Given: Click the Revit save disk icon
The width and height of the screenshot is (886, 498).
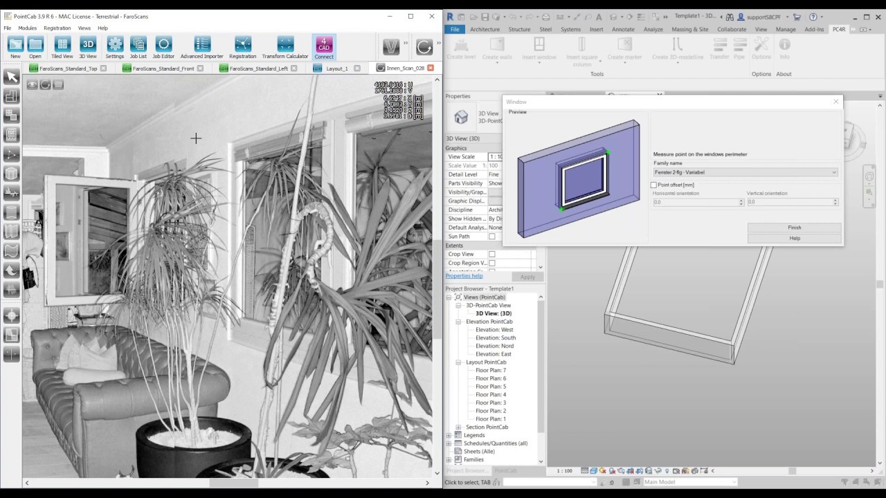Looking at the screenshot, I should pyautogui.click(x=485, y=17).
